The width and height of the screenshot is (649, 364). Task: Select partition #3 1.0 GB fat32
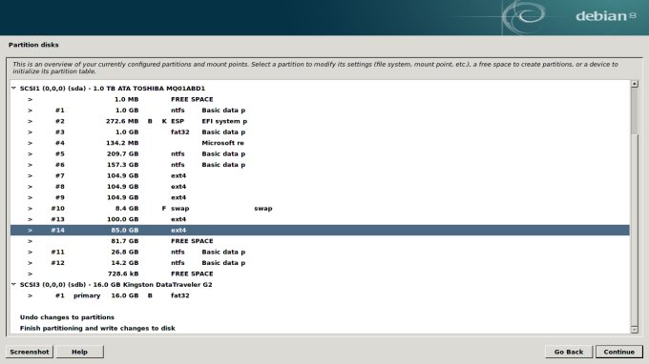tap(320, 131)
